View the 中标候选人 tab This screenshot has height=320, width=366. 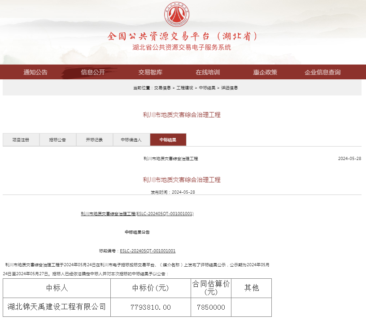click(x=131, y=140)
